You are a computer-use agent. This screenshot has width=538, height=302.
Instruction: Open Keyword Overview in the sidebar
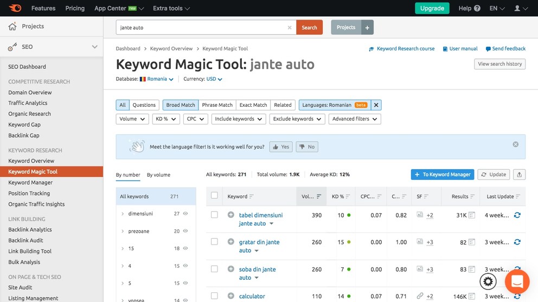pos(31,160)
